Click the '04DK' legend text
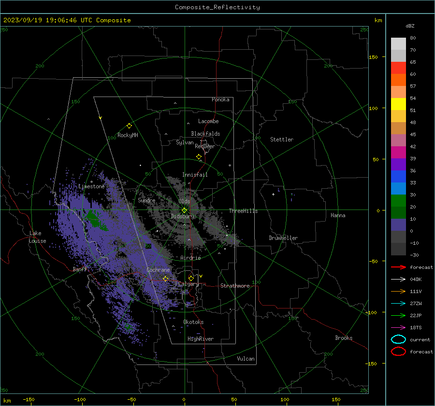The image size is (435, 406). pos(416,279)
